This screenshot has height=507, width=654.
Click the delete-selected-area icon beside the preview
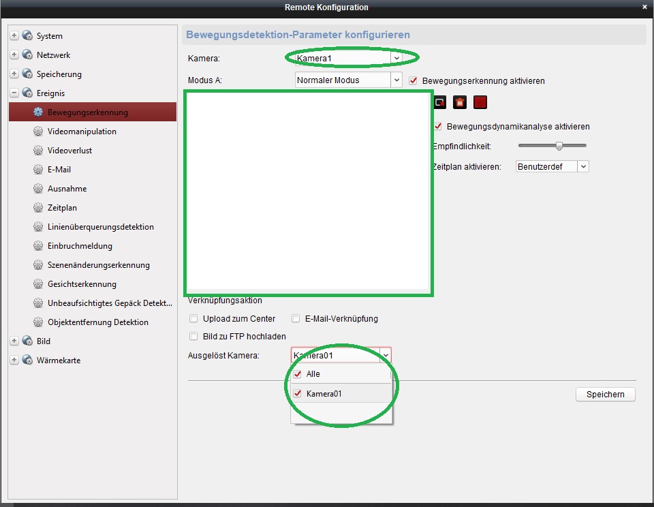click(x=440, y=102)
